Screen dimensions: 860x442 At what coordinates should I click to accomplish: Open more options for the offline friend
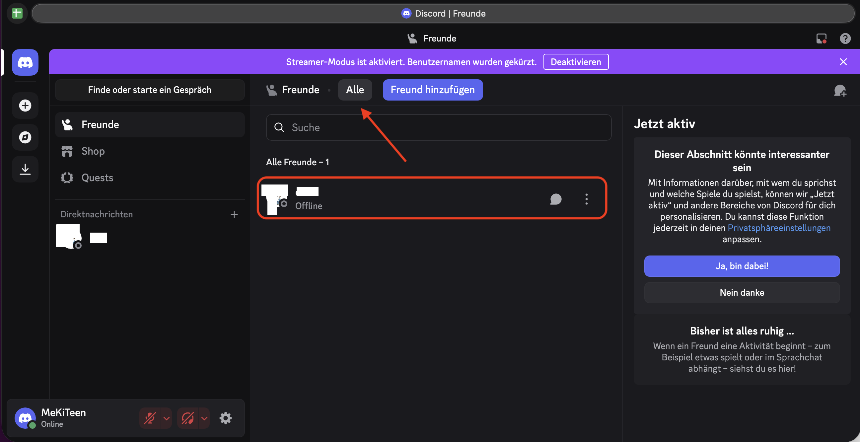tap(586, 199)
